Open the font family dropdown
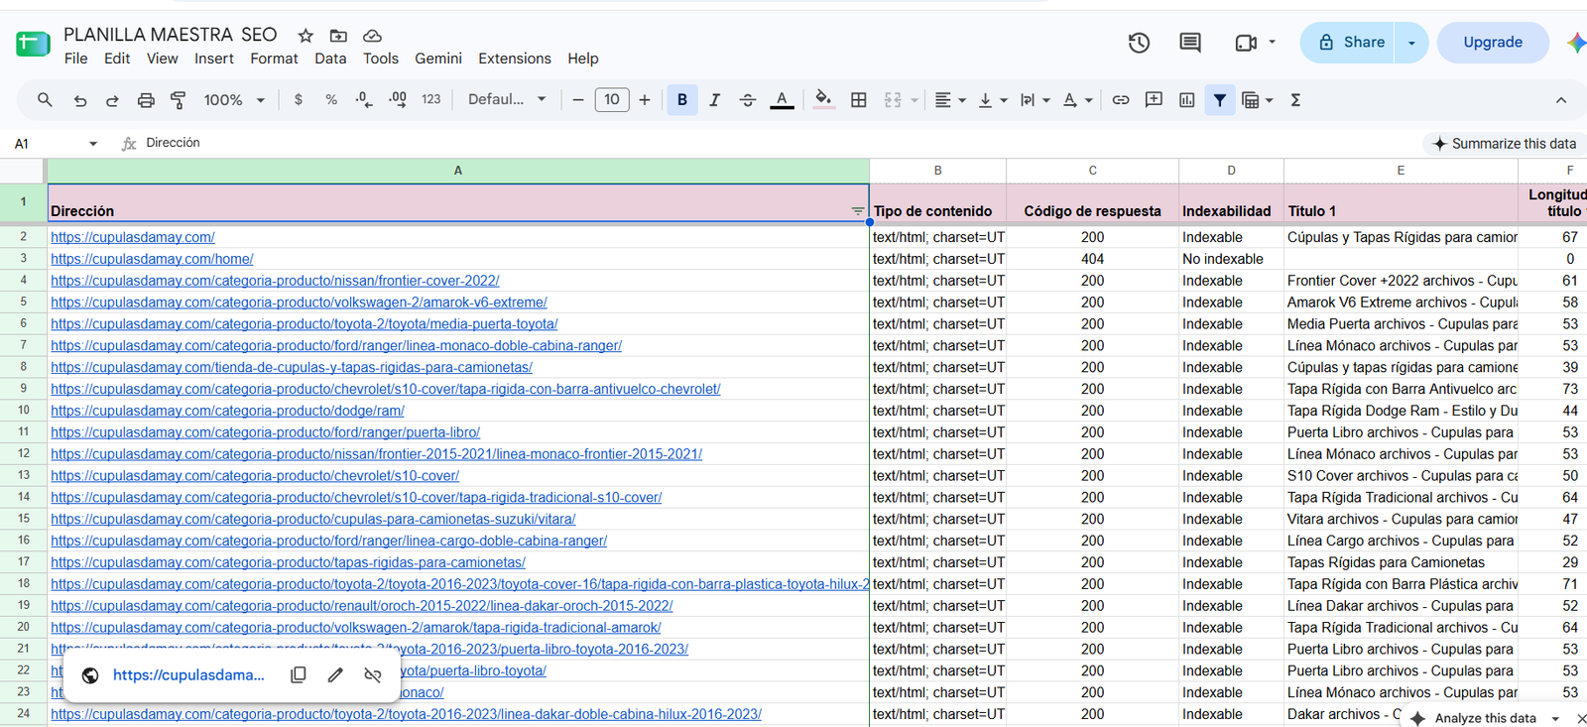Screen dimensions: 1587x727 point(507,100)
